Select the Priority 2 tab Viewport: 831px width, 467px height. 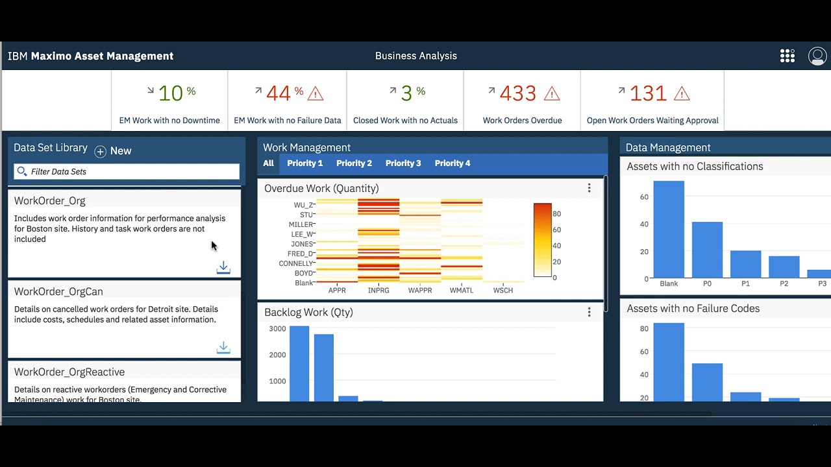coord(354,163)
